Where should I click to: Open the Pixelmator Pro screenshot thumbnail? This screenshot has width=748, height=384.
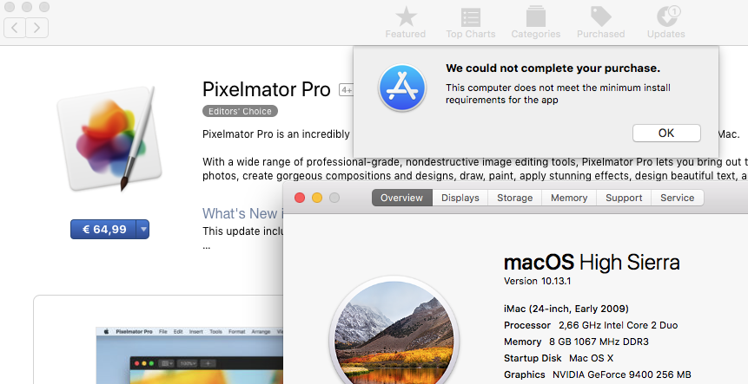[189, 355]
